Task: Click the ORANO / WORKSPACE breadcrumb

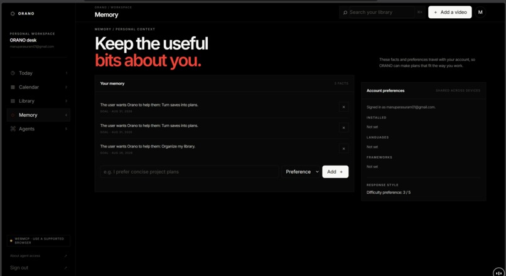Action: coord(113,7)
